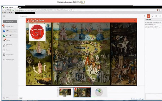The height and width of the screenshot is (101, 162).
Task: Click Send feedback to Google link
Action: pyautogui.click(x=137, y=99)
